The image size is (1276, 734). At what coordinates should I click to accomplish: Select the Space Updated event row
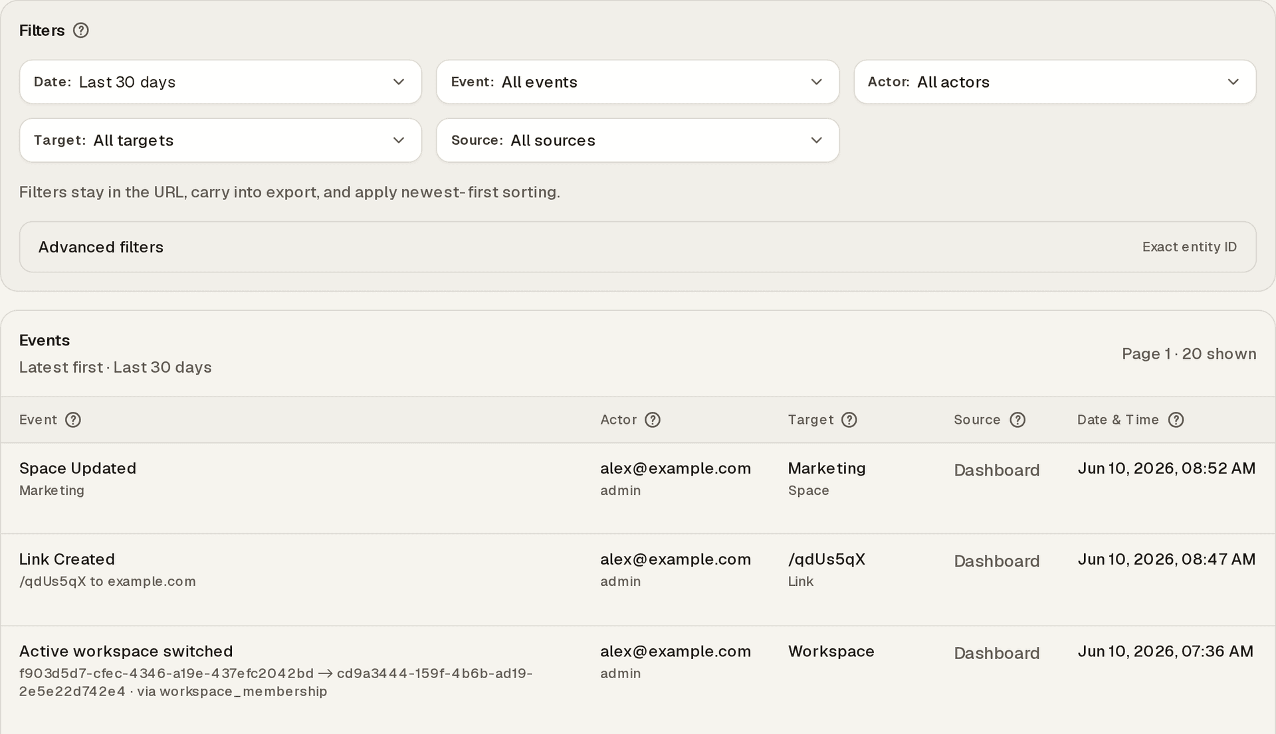[x=637, y=488]
